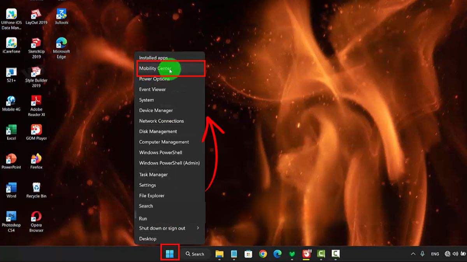Select Disk Management in the menu
Viewport: 467px width, 262px height.
(x=170, y=131)
